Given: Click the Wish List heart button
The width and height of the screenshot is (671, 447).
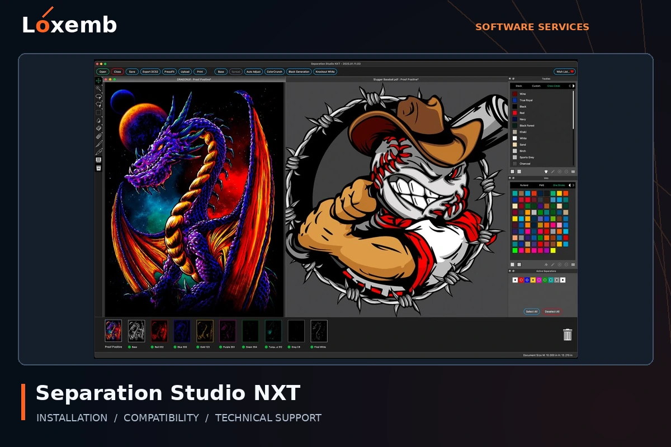Looking at the screenshot, I should (x=565, y=72).
